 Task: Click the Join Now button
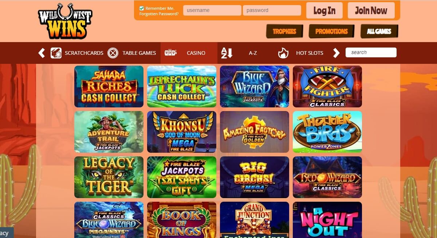pyautogui.click(x=371, y=11)
